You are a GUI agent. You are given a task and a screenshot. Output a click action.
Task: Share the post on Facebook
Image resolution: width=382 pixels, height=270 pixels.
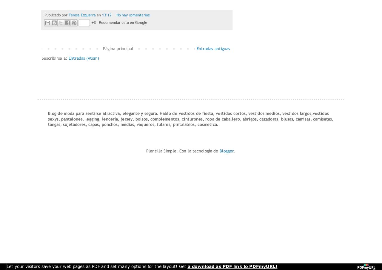[x=67, y=23]
